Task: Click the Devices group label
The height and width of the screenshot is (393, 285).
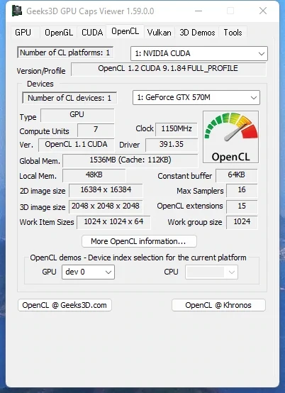Action: click(40, 84)
